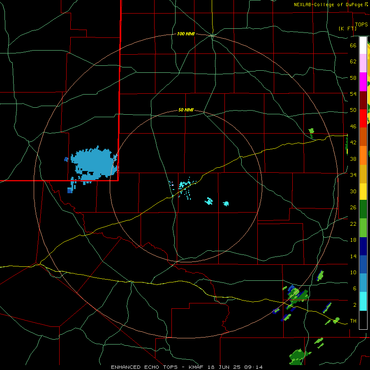The width and height of the screenshot is (370, 370).
Task: Click the 46 value on the legend
Action: 353,127
